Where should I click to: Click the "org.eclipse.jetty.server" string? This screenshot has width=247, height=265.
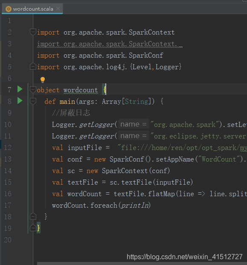[198, 136]
